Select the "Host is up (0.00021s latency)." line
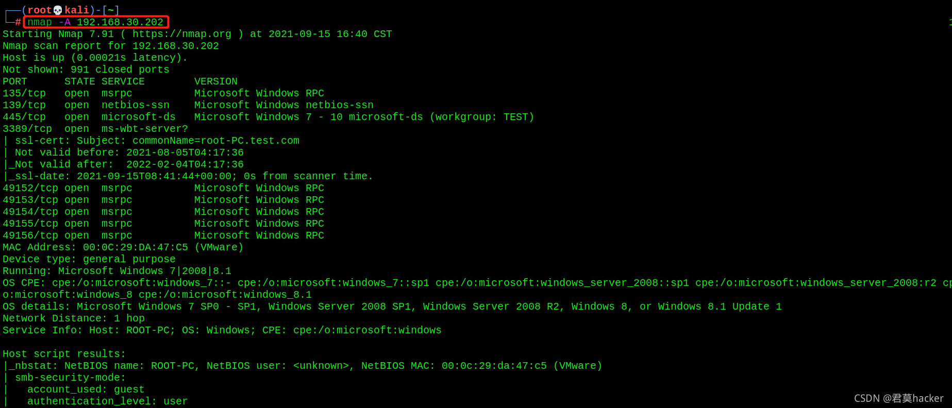Screen dimensions: 952x408 95,58
